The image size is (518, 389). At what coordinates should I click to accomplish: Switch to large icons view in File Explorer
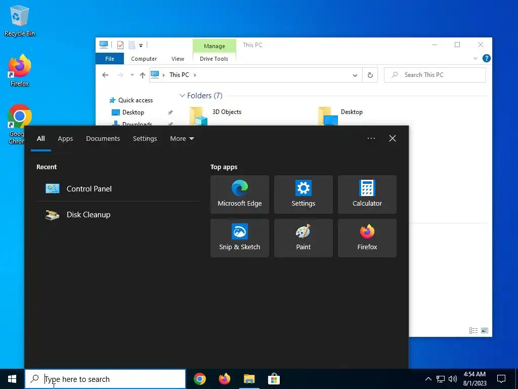tap(485, 330)
